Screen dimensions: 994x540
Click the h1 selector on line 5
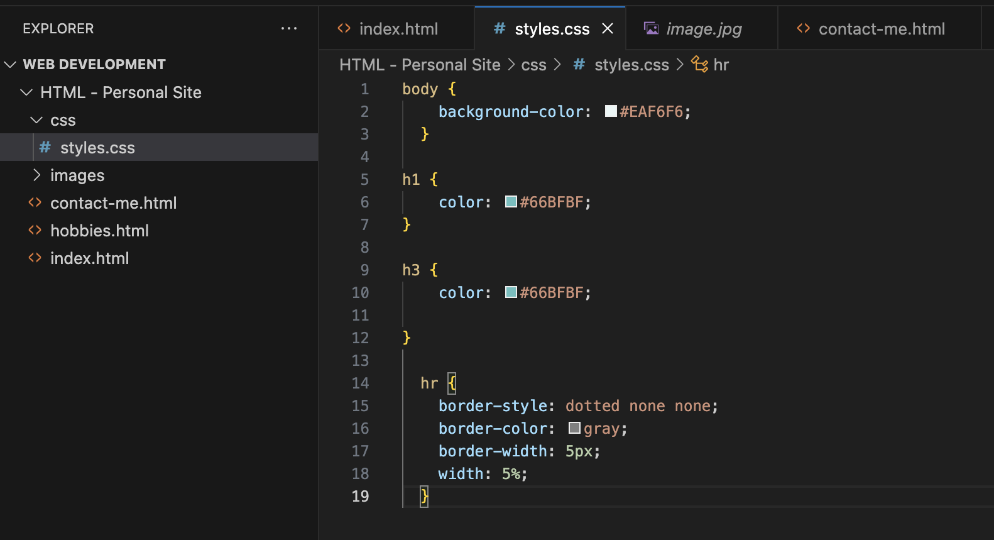411,179
